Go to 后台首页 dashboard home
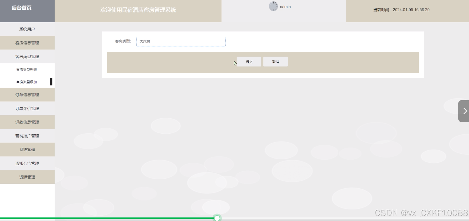 [22, 8]
